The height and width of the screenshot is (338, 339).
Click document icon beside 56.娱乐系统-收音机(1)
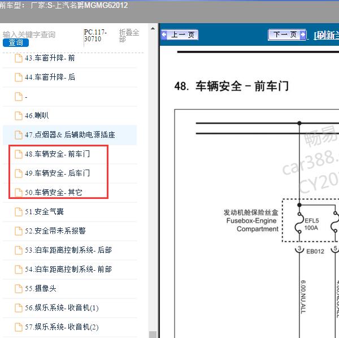point(19,308)
